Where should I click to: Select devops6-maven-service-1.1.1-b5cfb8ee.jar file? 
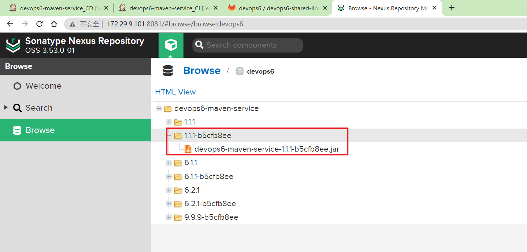267,149
